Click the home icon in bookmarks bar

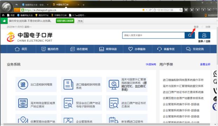(x=3, y=15)
